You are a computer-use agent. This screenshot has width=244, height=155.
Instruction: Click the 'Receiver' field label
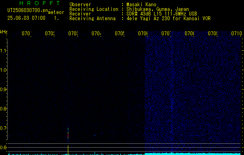coord(80,14)
